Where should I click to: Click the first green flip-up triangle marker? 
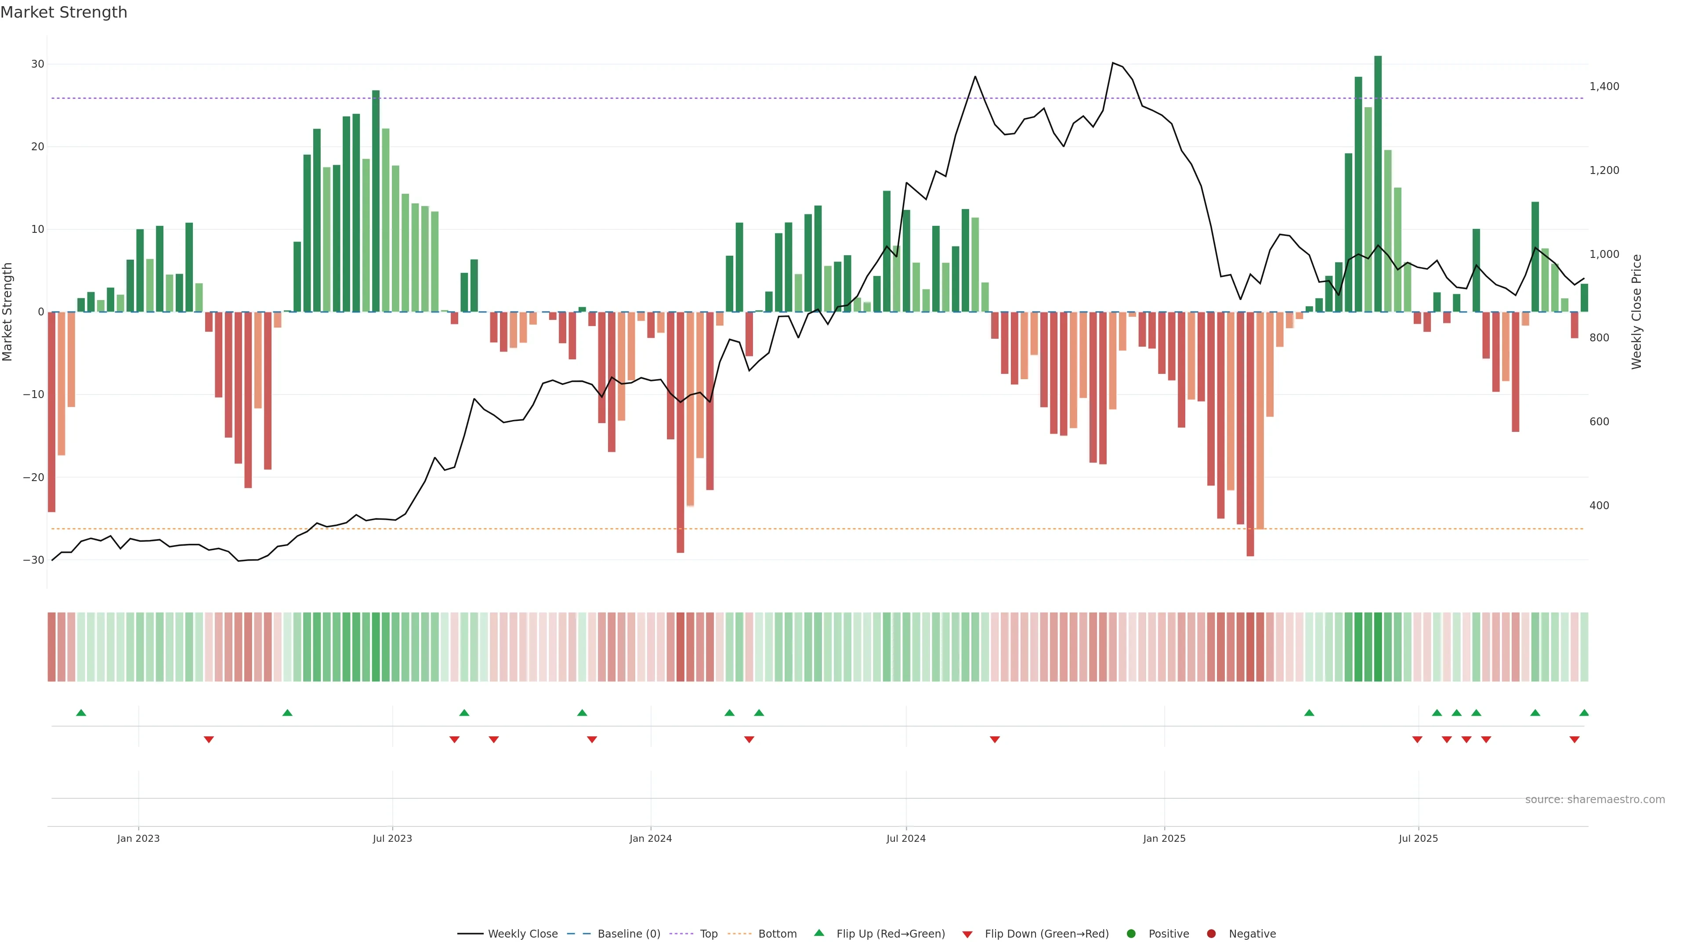[81, 713]
